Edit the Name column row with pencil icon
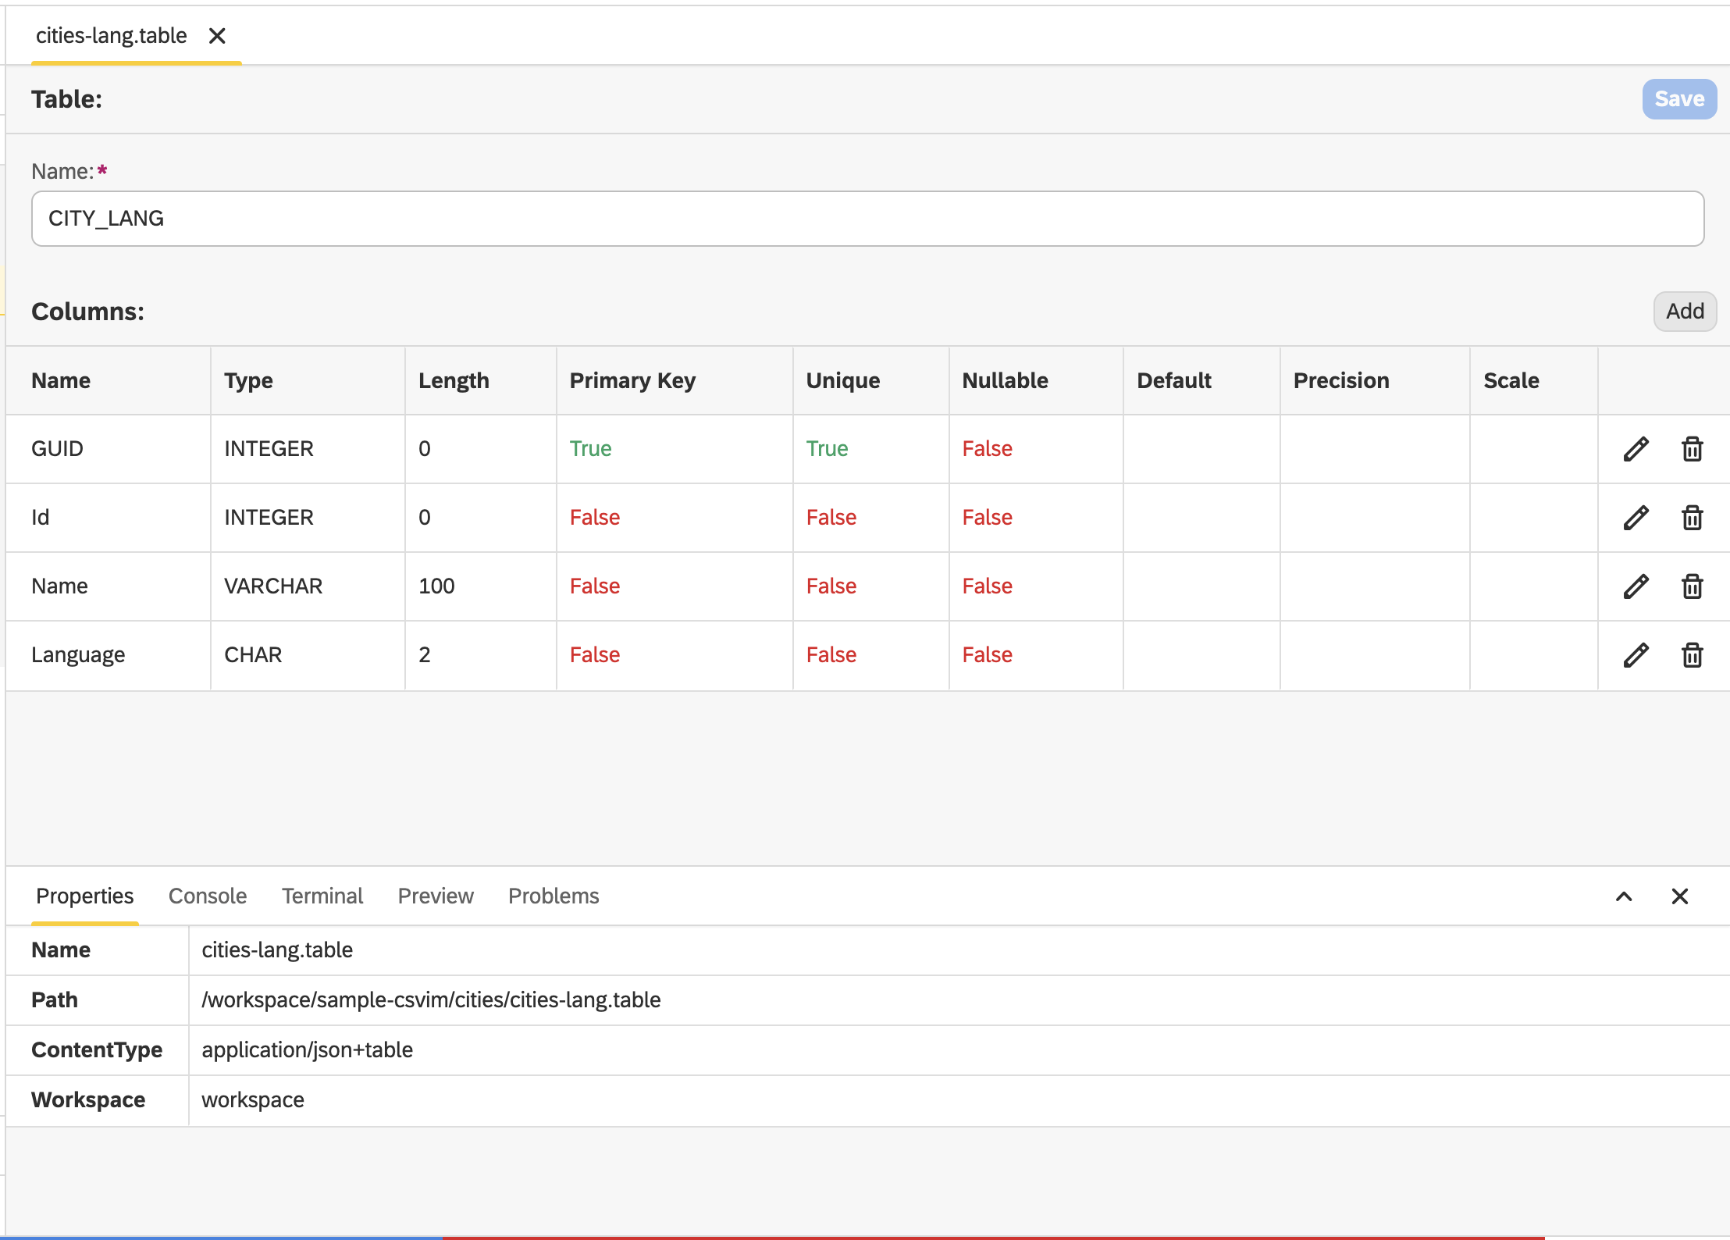The height and width of the screenshot is (1240, 1730). coord(1636,586)
